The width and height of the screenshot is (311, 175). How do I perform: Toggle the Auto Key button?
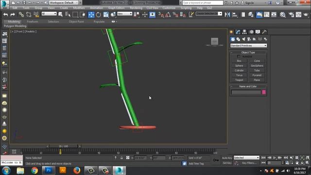(x=227, y=158)
